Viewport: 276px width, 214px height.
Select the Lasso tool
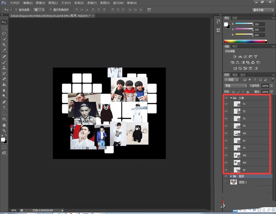point(4,33)
